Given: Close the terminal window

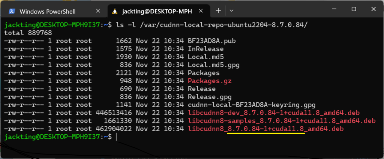Looking at the screenshot, I should coord(373,9).
